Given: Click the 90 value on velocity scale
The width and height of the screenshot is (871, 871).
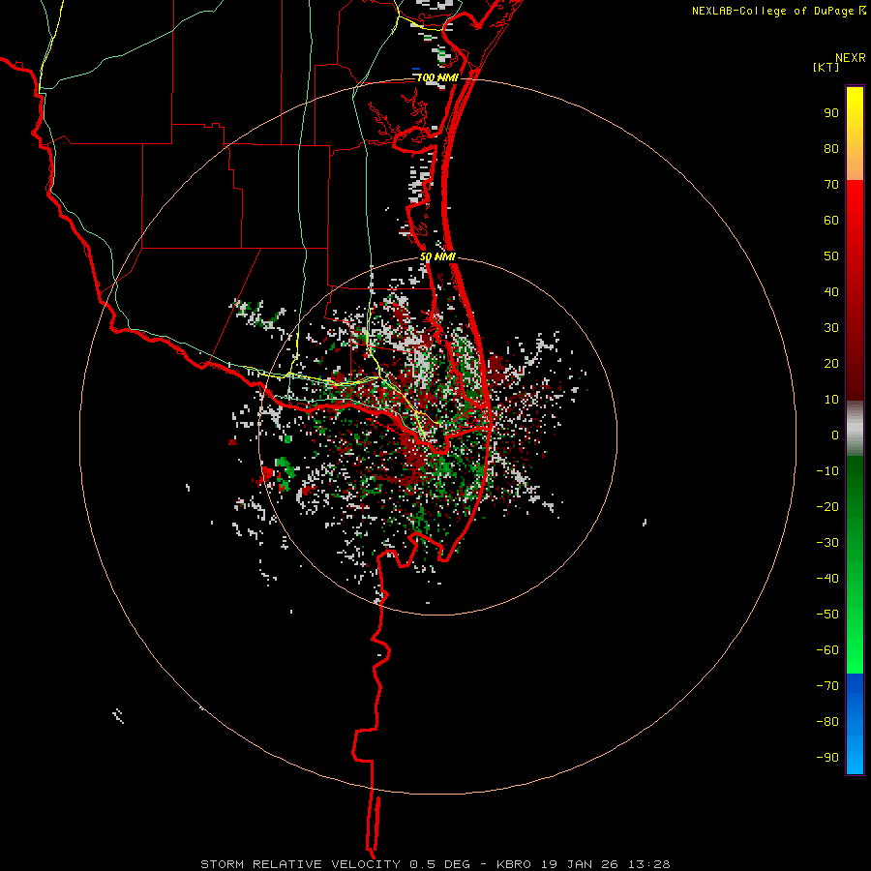Looking at the screenshot, I should click(x=831, y=113).
